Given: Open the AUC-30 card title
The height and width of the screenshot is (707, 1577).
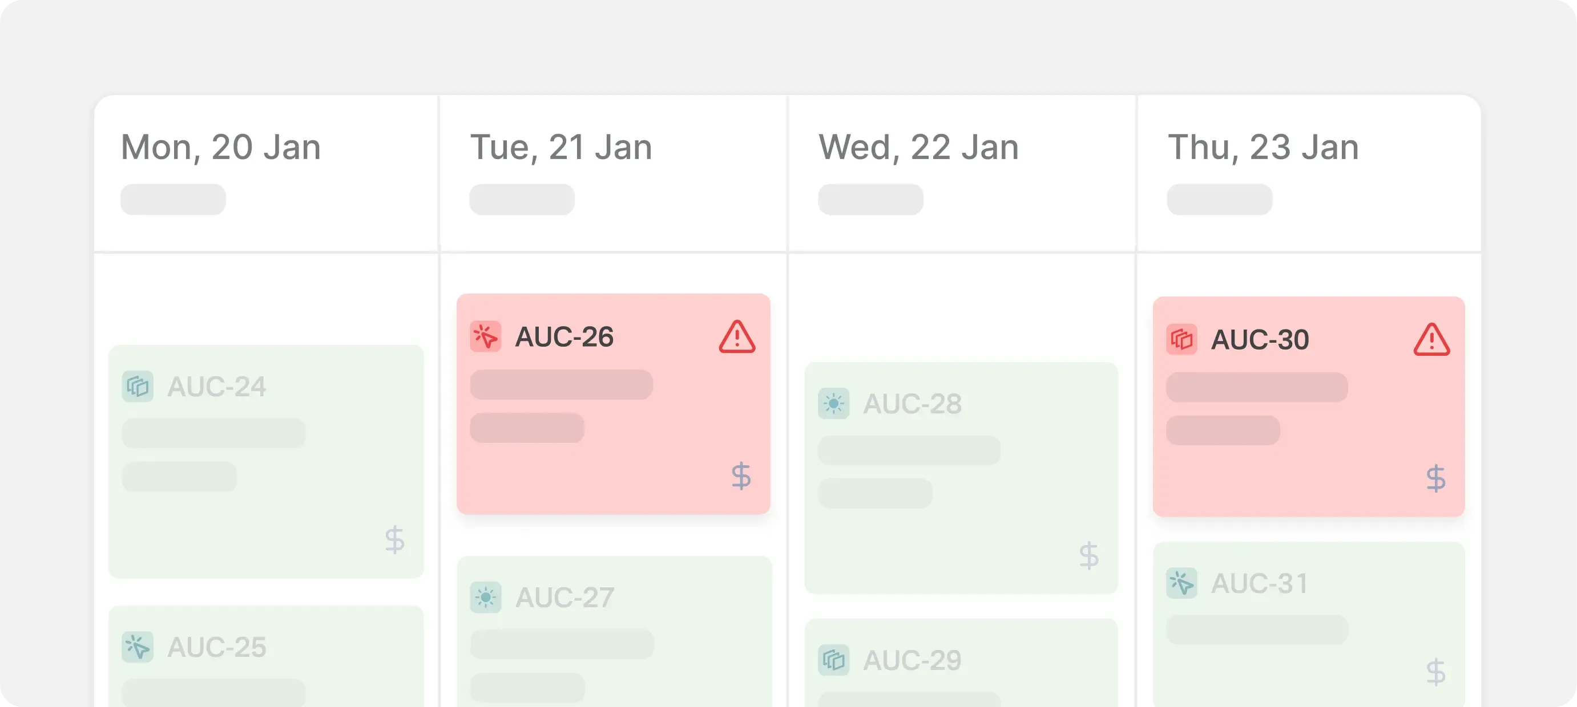Looking at the screenshot, I should click(x=1260, y=340).
